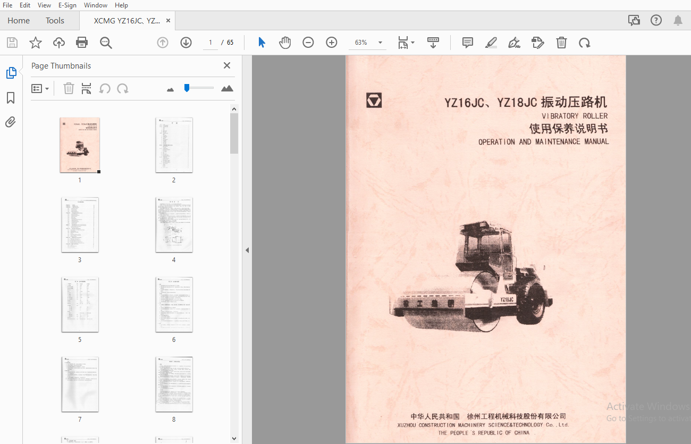Click thumbnail scrollbar up arrow

234,109
